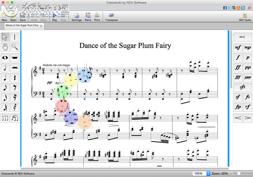Select the whole rest tool

15,58
